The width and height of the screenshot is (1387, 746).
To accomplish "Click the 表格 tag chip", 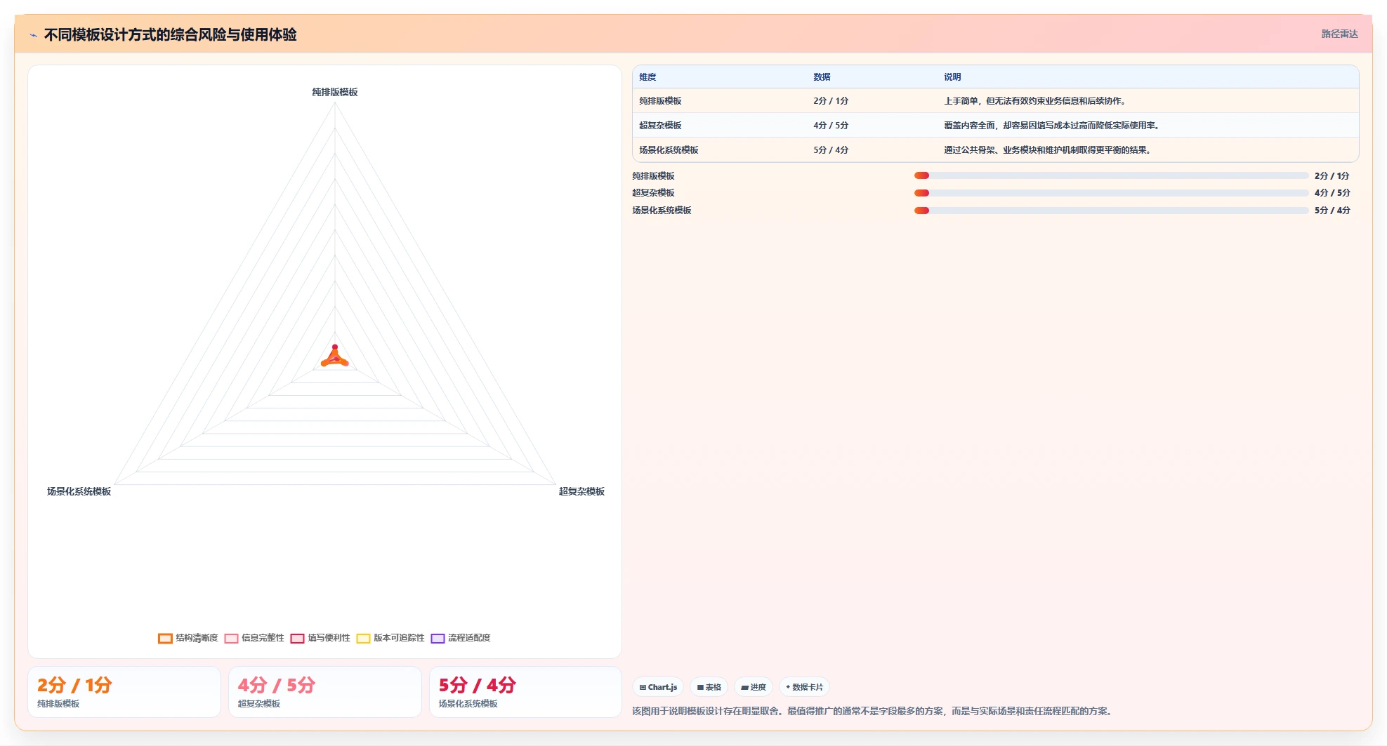I will 709,687.
